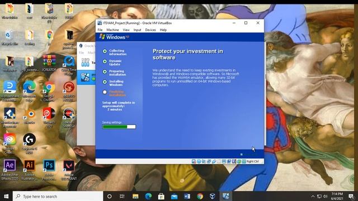The image size is (358, 201).
Task: Open the notification center icon
Action: [x=351, y=196]
